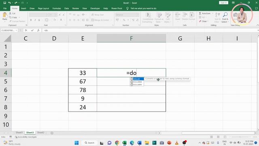Image resolution: width=259 pixels, height=146 pixels.
Task: Switch to Sheet1 tab
Action: pyautogui.click(x=19, y=133)
